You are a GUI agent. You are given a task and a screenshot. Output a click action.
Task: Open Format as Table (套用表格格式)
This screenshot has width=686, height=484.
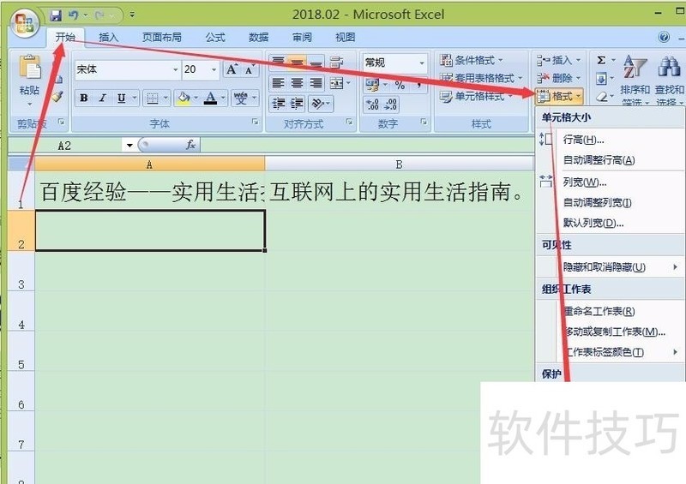click(x=481, y=78)
